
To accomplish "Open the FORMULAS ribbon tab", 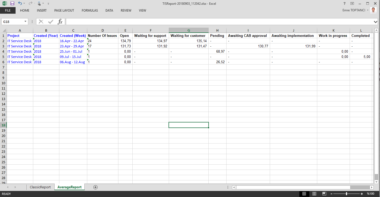I will 90,11.
